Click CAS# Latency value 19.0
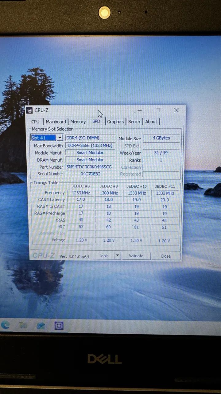221x394 pixels. point(137,200)
